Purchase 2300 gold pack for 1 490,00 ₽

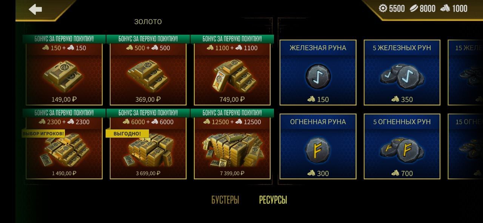64,144
